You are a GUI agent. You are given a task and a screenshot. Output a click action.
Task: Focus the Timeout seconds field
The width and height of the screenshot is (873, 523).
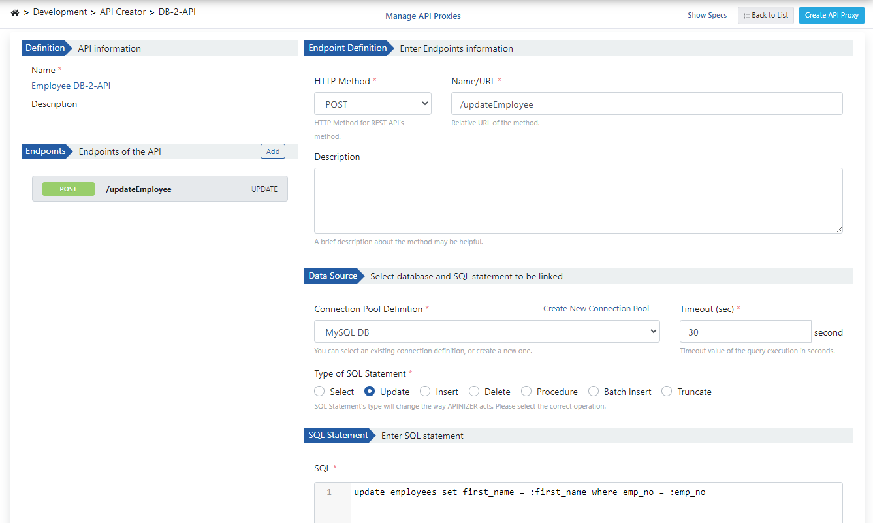[x=745, y=332]
